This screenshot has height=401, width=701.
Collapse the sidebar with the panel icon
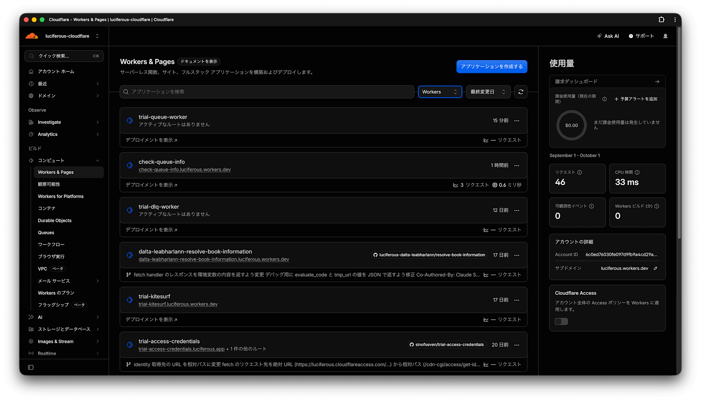tap(31, 367)
